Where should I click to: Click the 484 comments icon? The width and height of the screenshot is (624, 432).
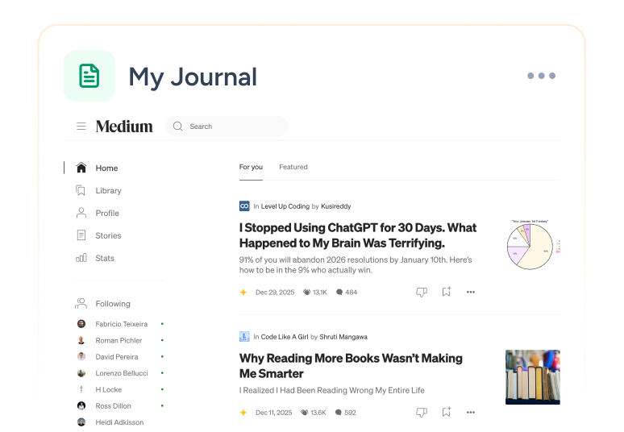[x=339, y=292]
